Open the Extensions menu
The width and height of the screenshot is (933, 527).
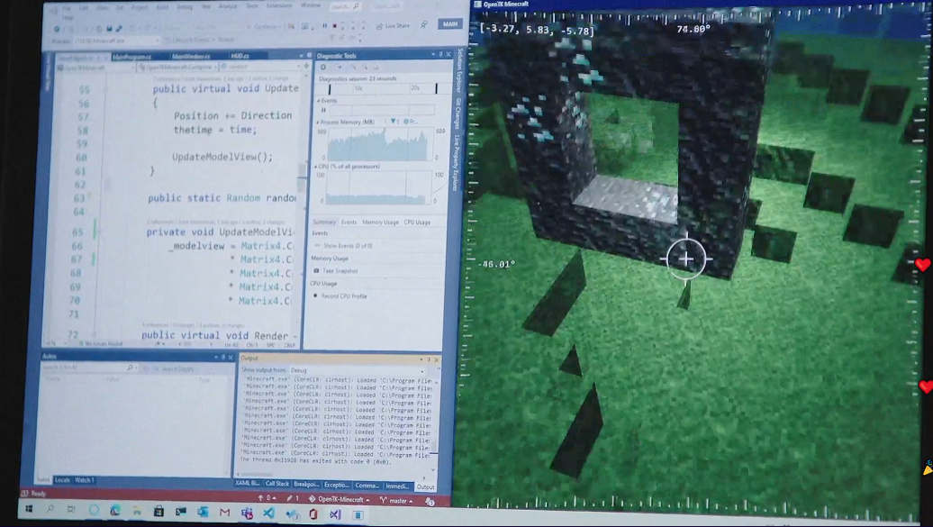tap(279, 6)
